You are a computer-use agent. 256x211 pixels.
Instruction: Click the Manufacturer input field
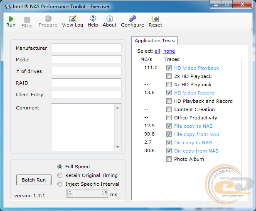(x=86, y=48)
